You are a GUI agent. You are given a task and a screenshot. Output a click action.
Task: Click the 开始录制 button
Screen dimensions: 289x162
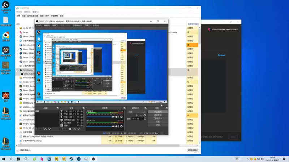(x=158, y=115)
